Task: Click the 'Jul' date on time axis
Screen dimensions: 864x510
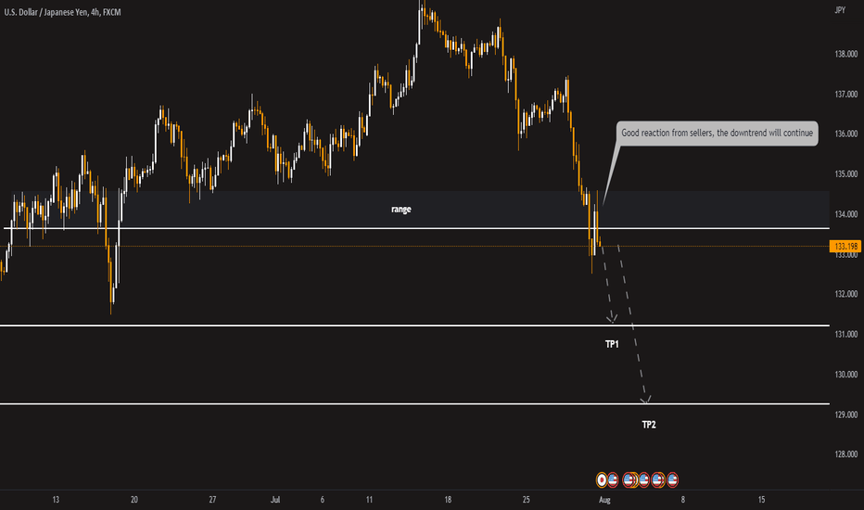Action: [275, 499]
